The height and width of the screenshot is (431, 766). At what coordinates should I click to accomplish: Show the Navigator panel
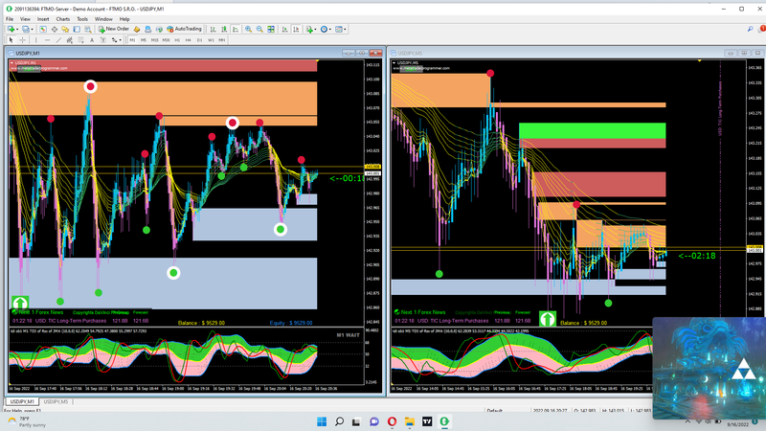click(65, 30)
